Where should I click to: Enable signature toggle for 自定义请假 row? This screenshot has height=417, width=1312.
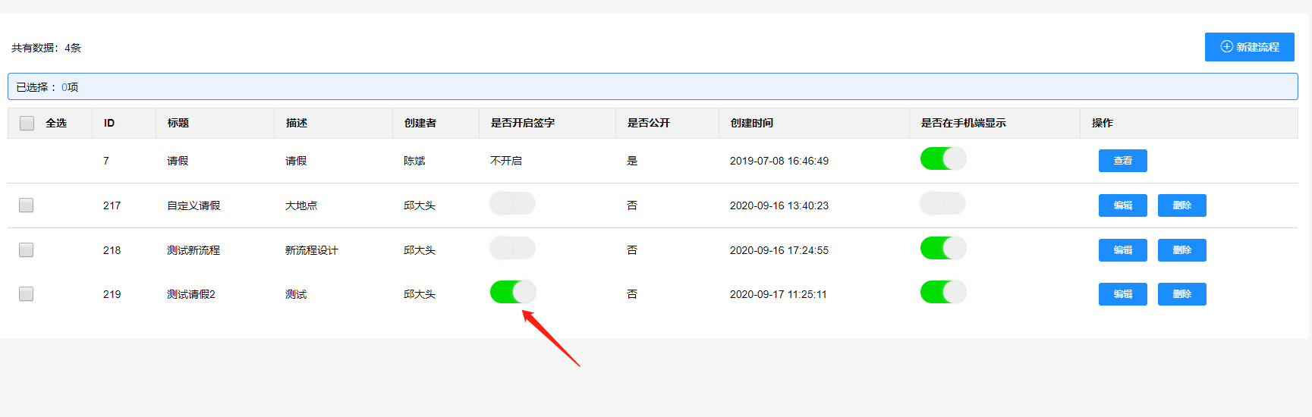(512, 203)
